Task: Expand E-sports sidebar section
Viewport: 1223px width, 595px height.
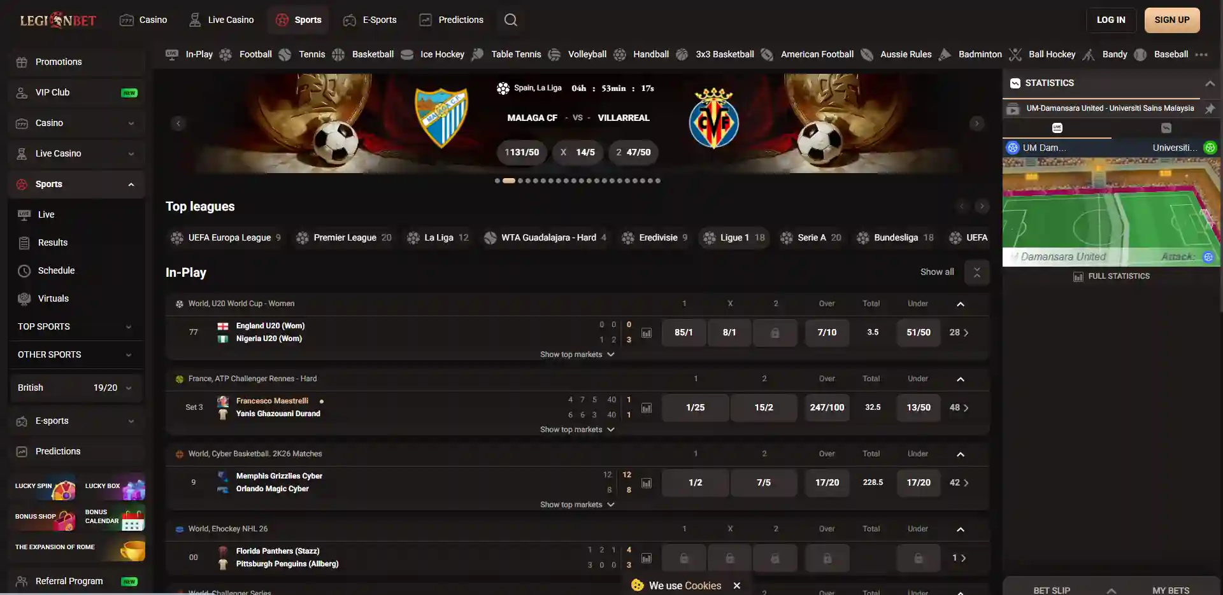Action: point(76,421)
